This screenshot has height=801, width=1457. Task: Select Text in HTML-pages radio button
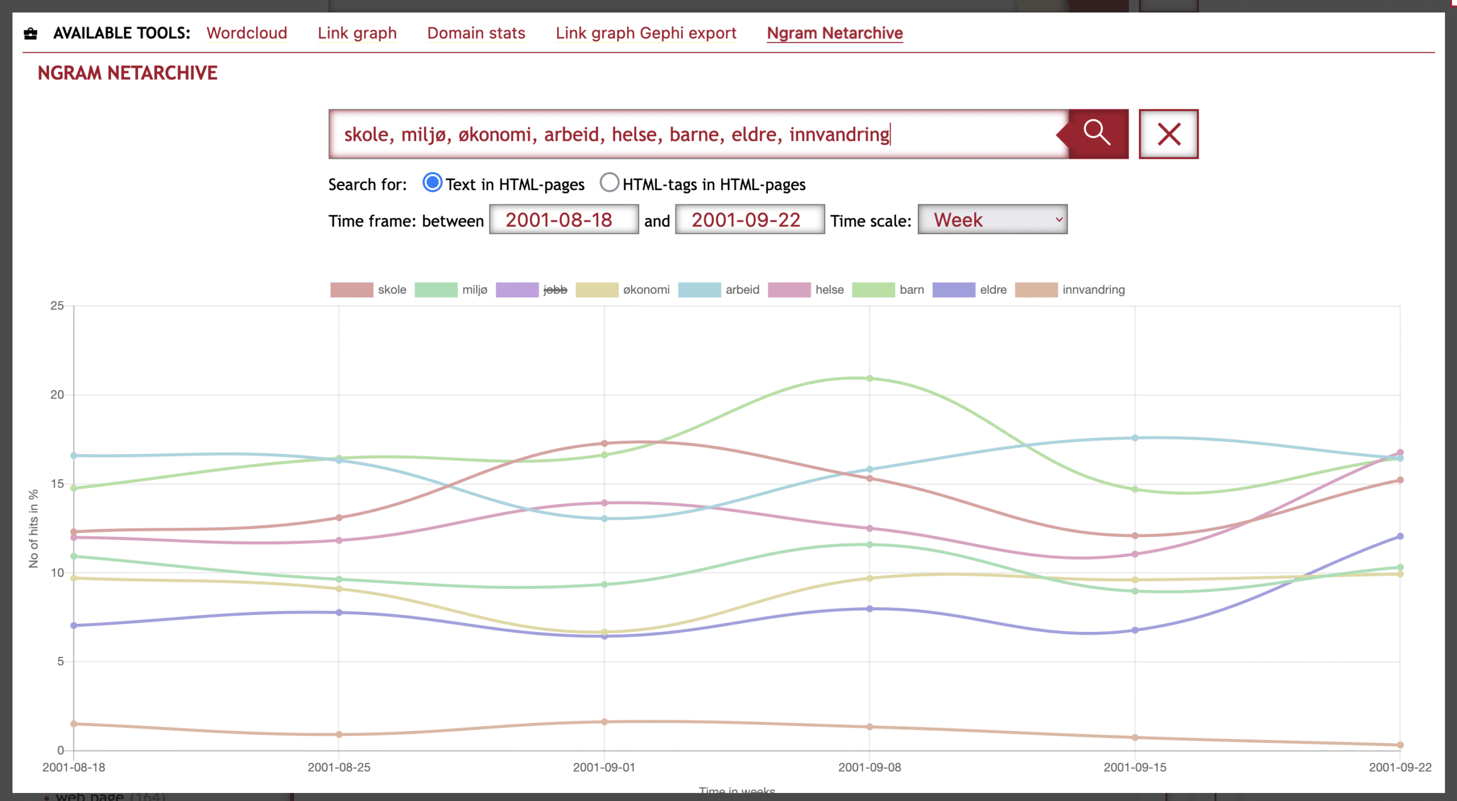[432, 183]
